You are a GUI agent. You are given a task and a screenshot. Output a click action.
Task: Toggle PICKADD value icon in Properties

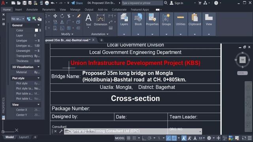[x=29, y=19]
